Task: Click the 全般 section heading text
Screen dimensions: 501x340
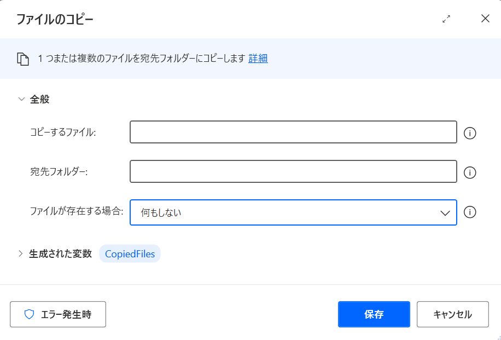Action: (39, 99)
